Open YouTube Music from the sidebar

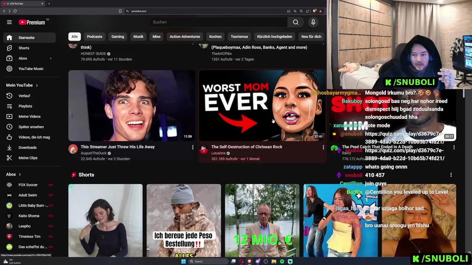tap(29, 68)
